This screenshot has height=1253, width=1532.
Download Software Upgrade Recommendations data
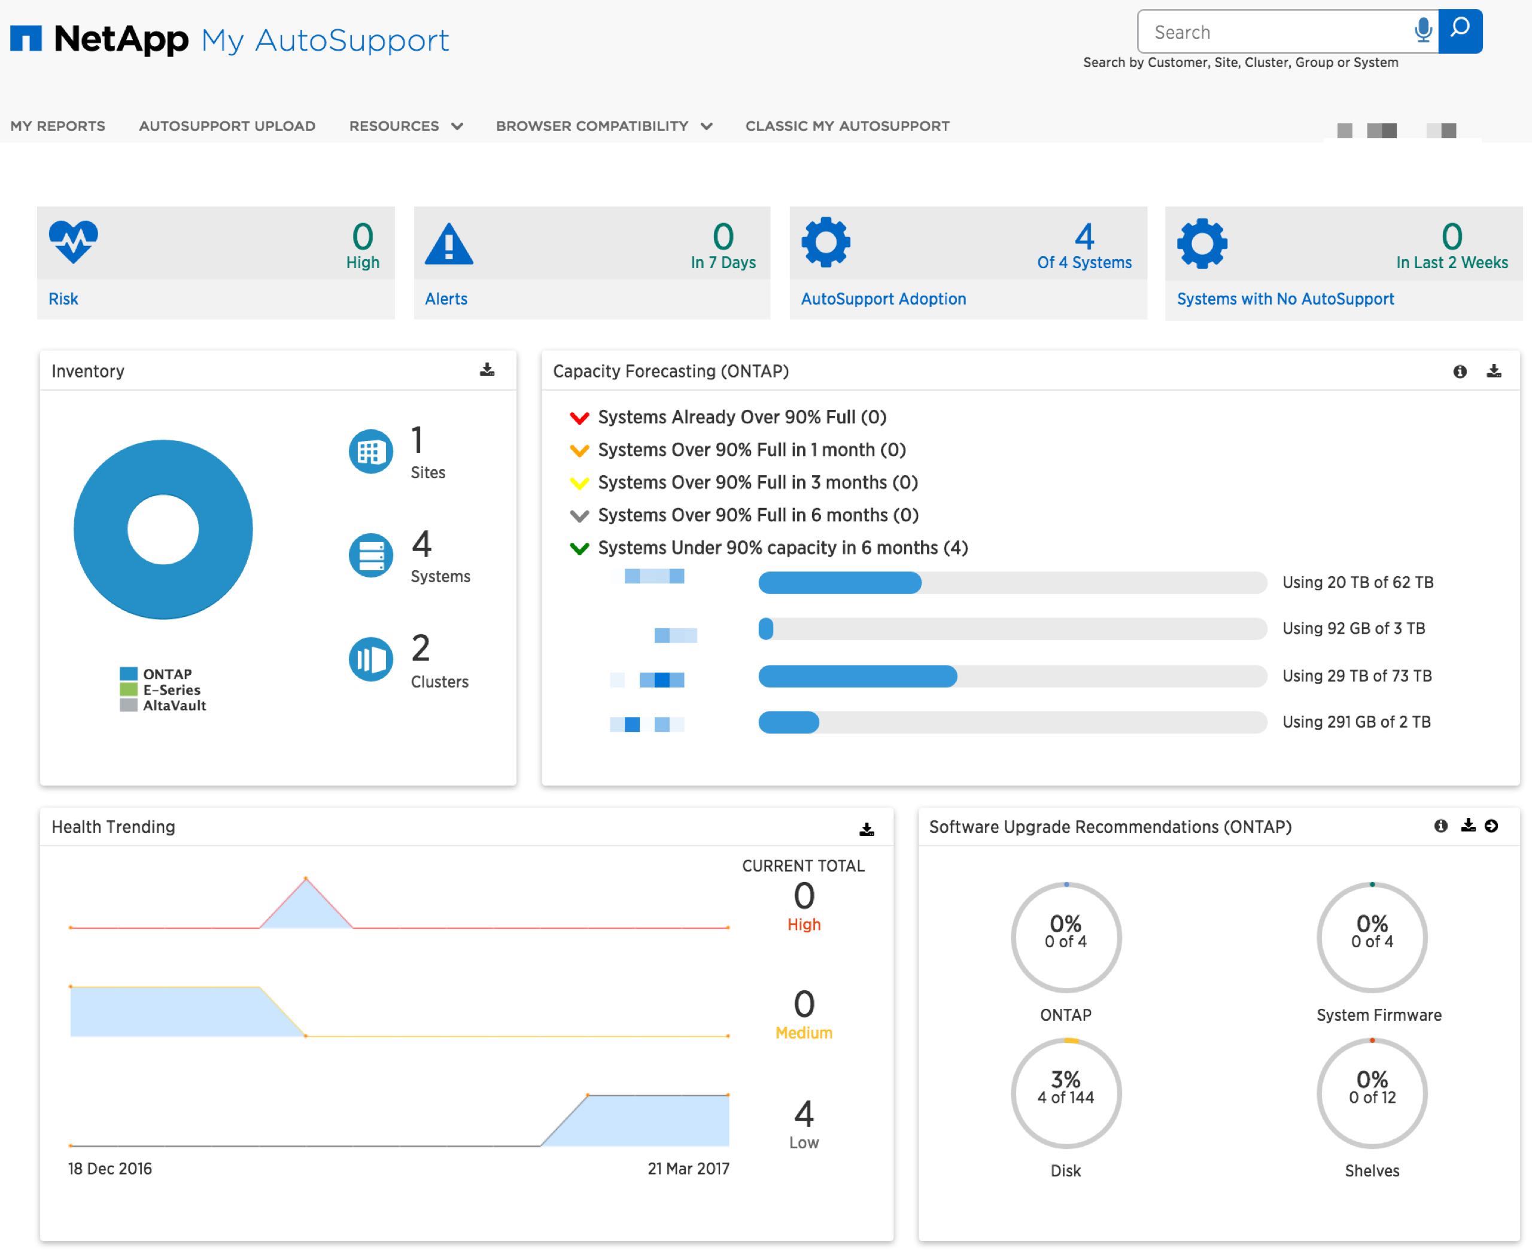[1468, 825]
